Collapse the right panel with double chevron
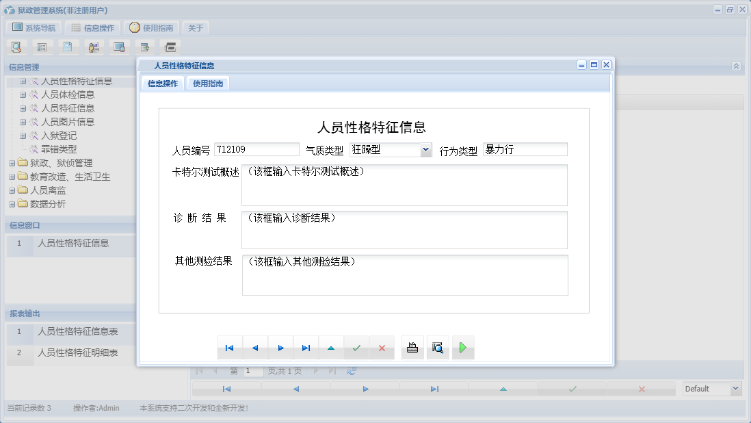Screen dimensions: 751x423 point(736,67)
